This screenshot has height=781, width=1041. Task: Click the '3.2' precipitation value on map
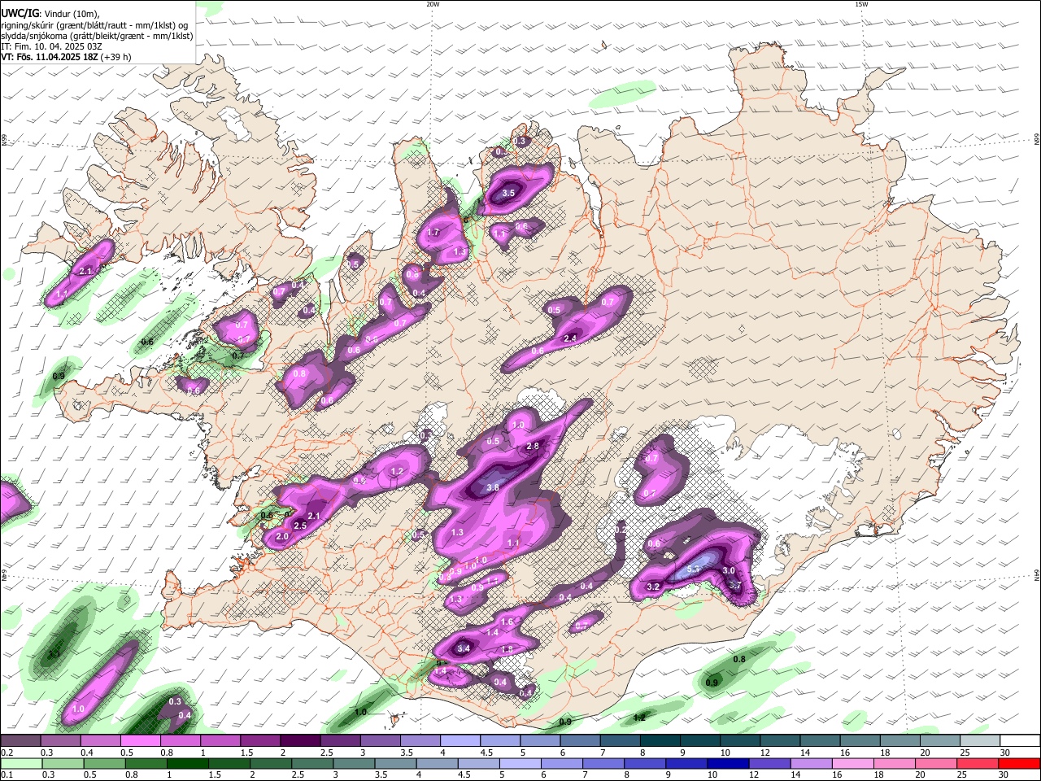pyautogui.click(x=653, y=587)
